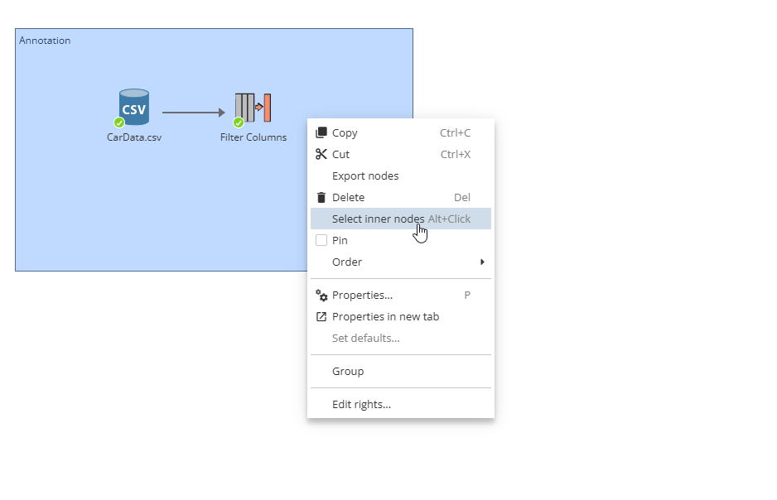The height and width of the screenshot is (500, 777).
Task: Click the Group option
Action: [x=348, y=371]
